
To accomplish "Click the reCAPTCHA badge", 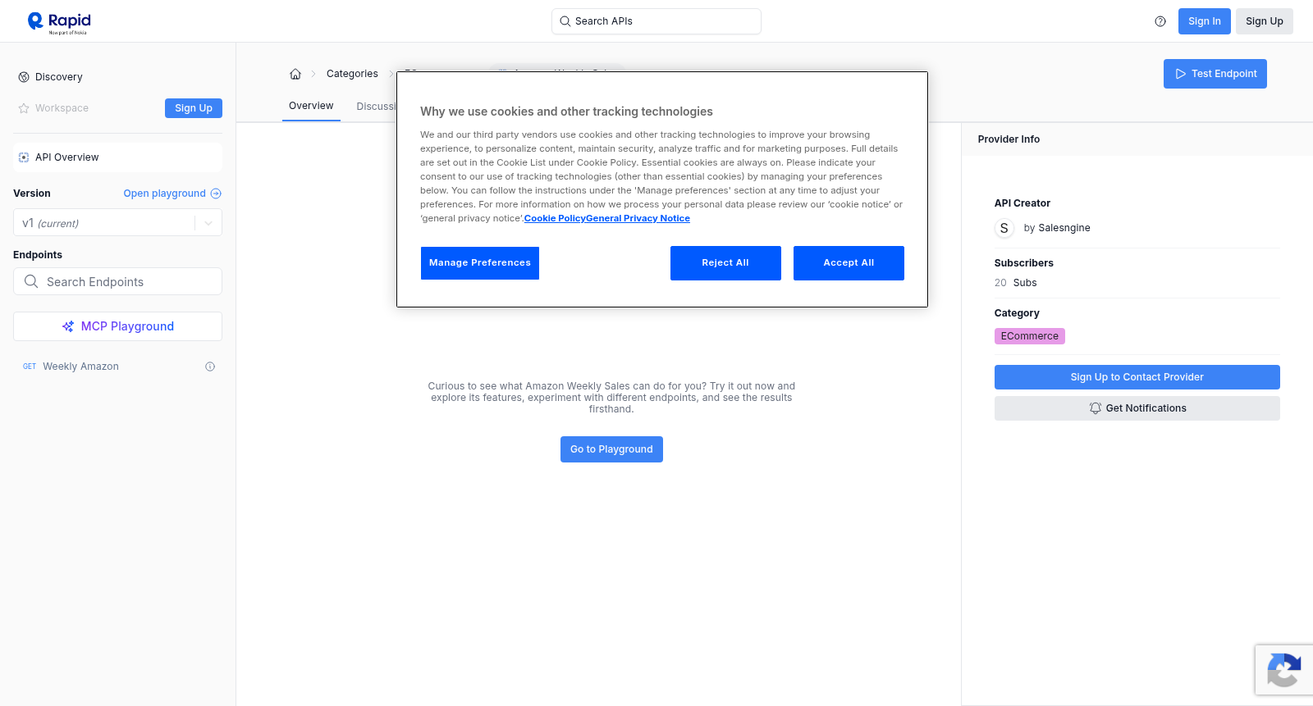I will pyautogui.click(x=1284, y=670).
